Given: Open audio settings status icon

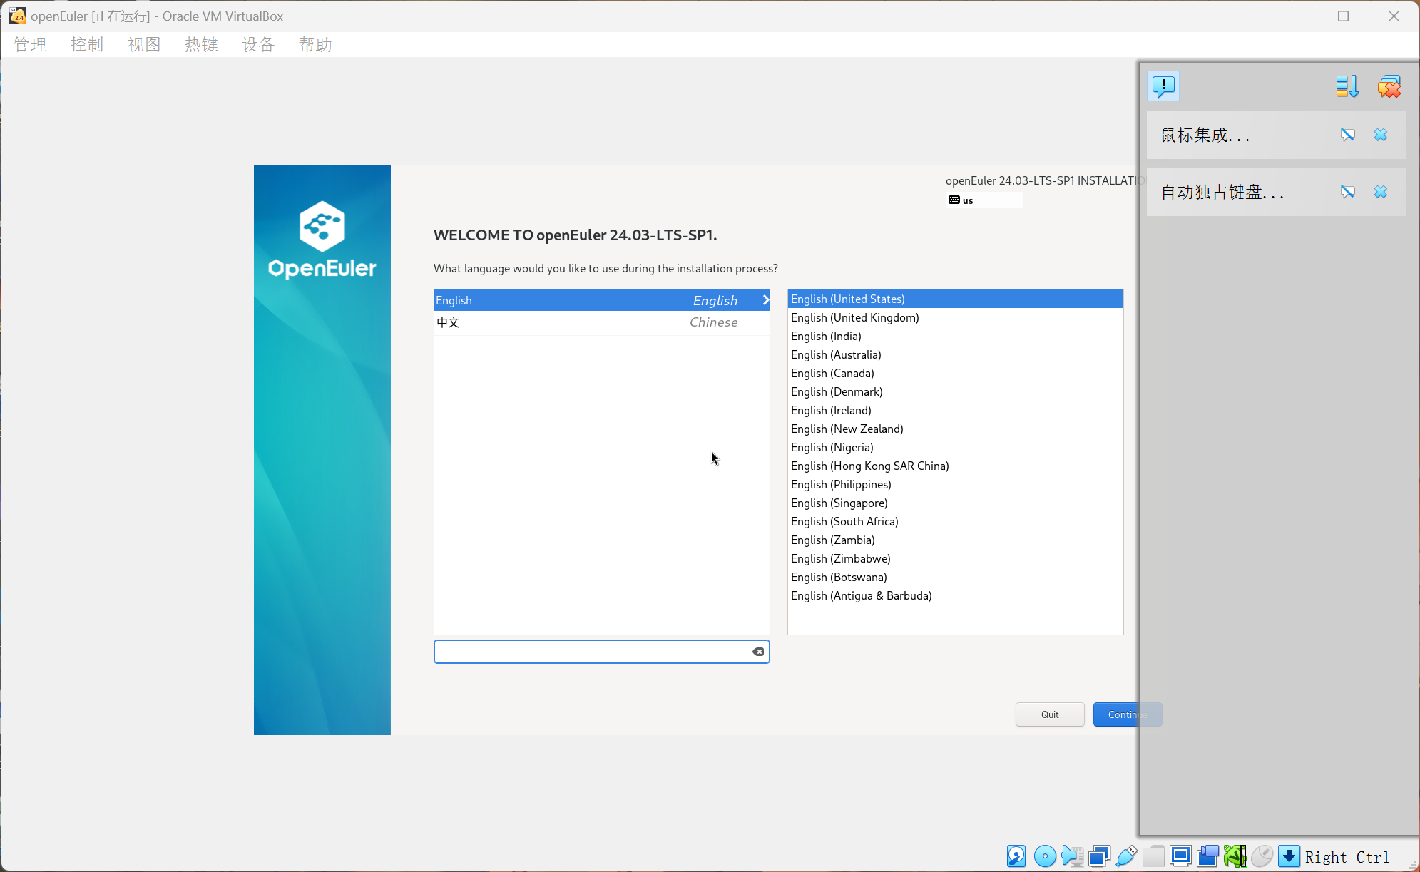Looking at the screenshot, I should pyautogui.click(x=1072, y=856).
